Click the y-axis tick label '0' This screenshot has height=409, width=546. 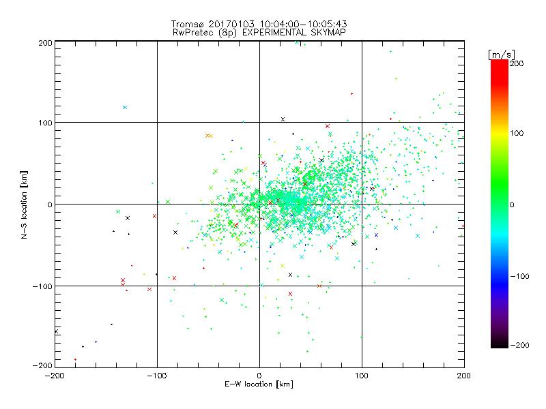(50, 204)
